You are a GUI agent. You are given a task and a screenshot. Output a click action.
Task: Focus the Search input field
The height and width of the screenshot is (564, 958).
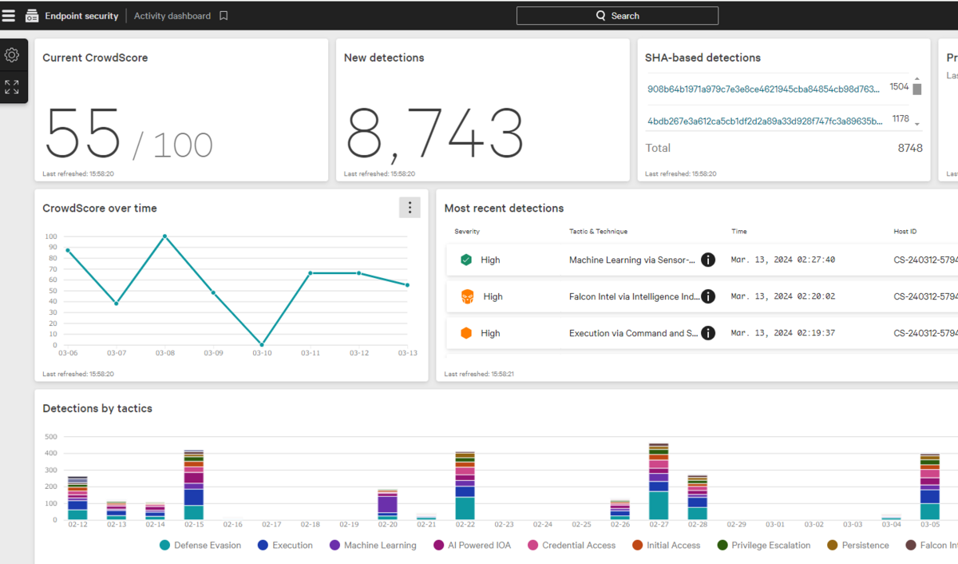pyautogui.click(x=617, y=15)
